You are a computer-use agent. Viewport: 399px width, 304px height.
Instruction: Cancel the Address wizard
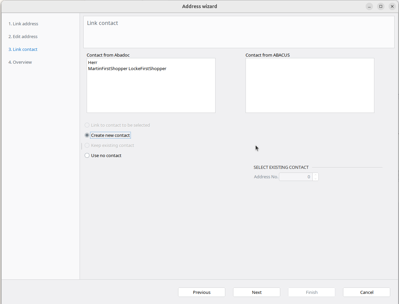tap(366, 292)
